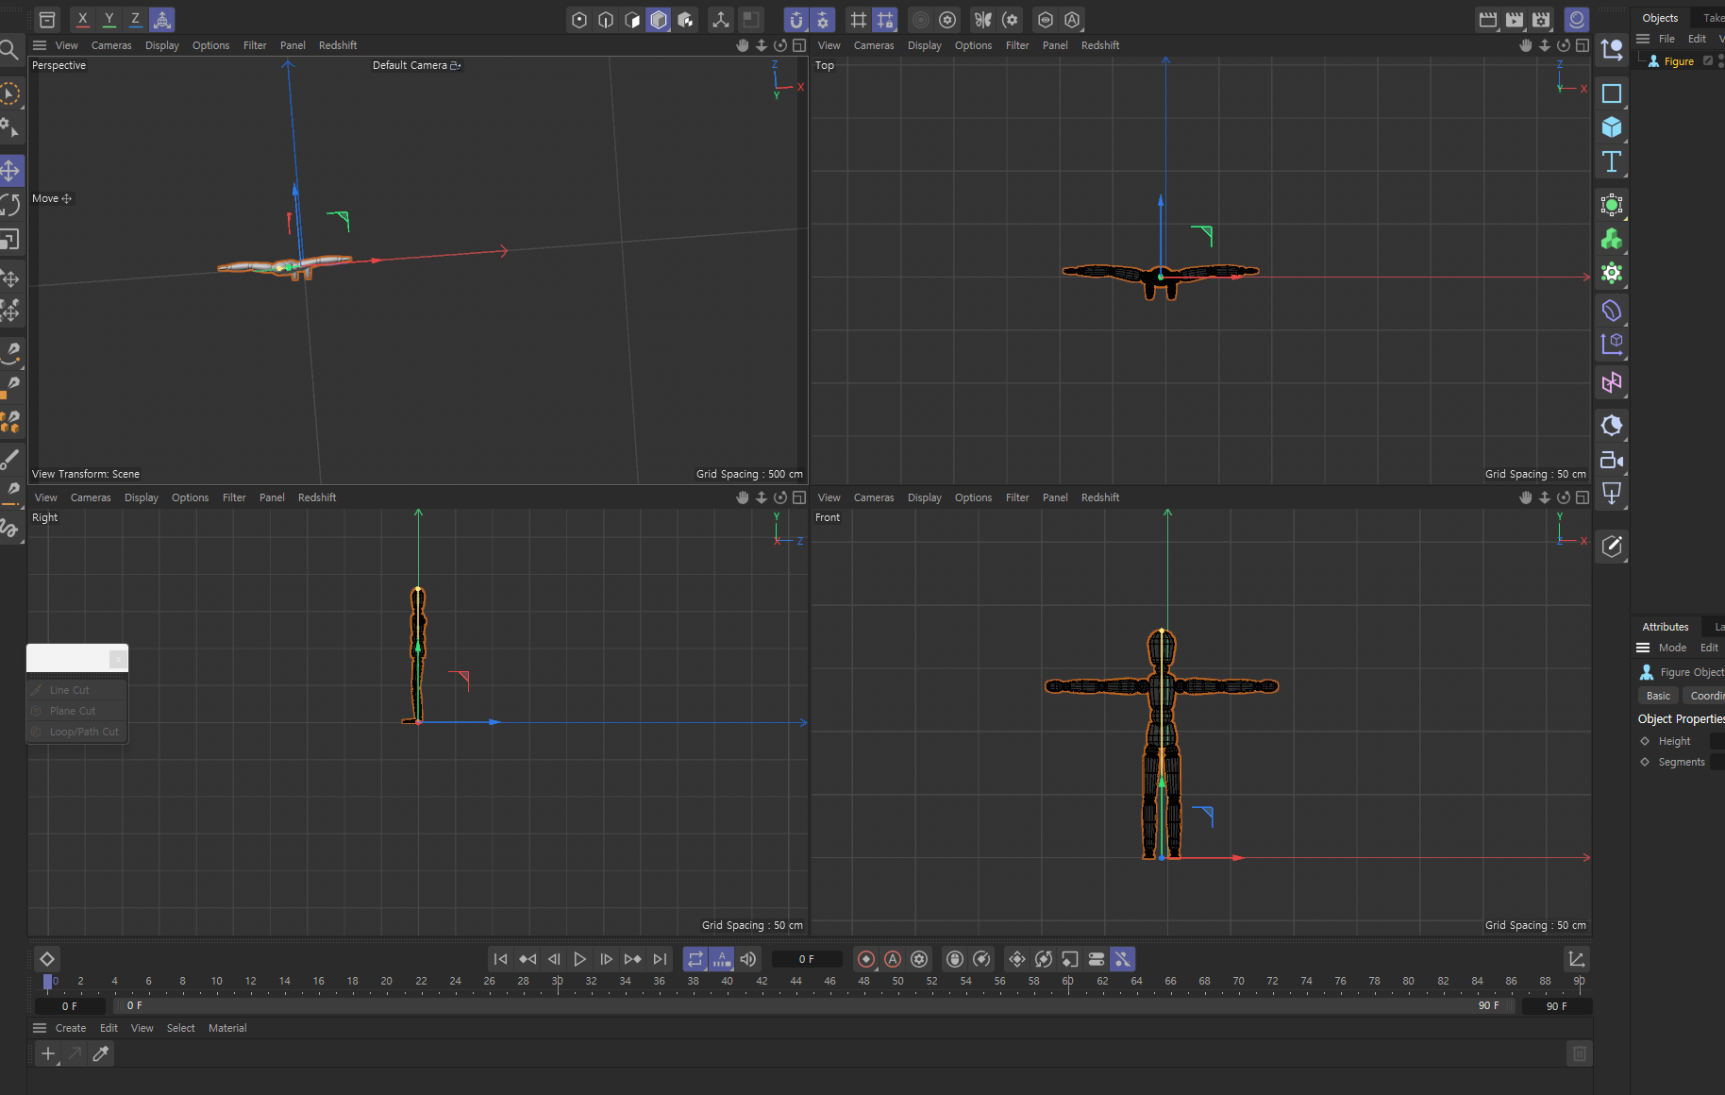This screenshot has width=1725, height=1095.
Task: Click Play Forwards button
Action: coord(580,959)
